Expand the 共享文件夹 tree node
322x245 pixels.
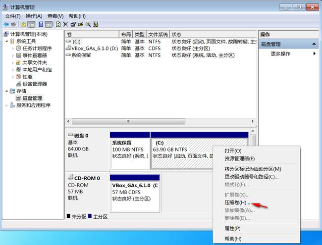pos(12,63)
